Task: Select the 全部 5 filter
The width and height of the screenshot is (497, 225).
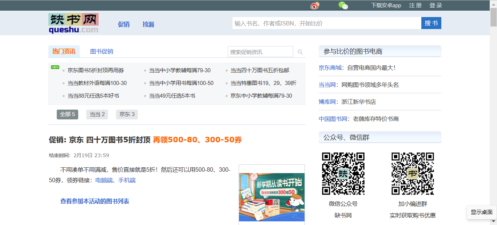Action: [67, 114]
